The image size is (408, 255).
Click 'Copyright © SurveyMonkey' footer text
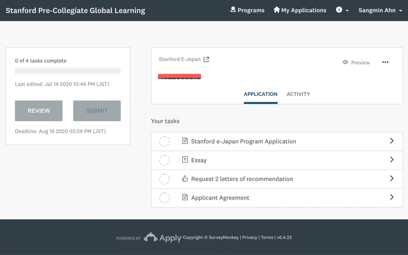point(211,237)
